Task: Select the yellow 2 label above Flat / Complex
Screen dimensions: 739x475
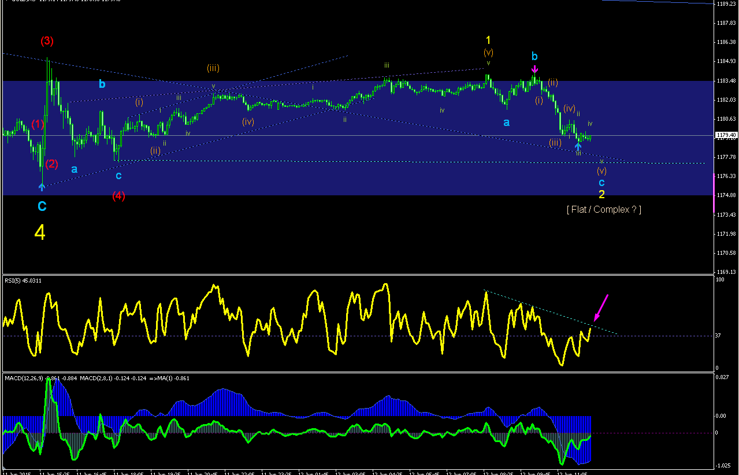Action: click(x=601, y=195)
